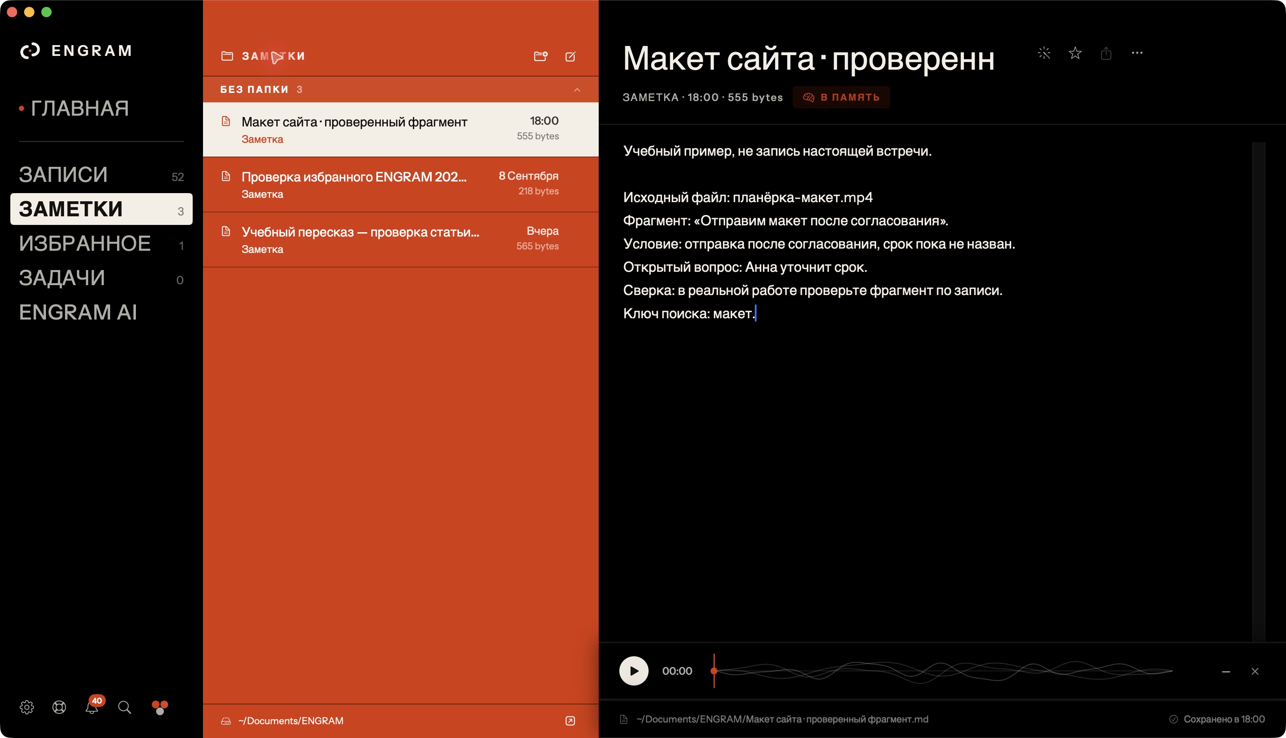Image resolution: width=1286 pixels, height=738 pixels.
Task: Click the folder icon beside ЗАМЕТКИ header
Action: [x=227, y=56]
